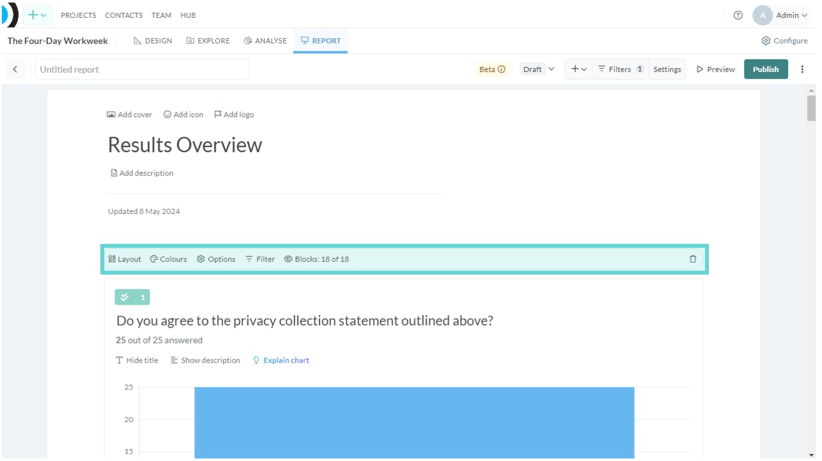Open the add block plus dropdown

click(x=578, y=70)
